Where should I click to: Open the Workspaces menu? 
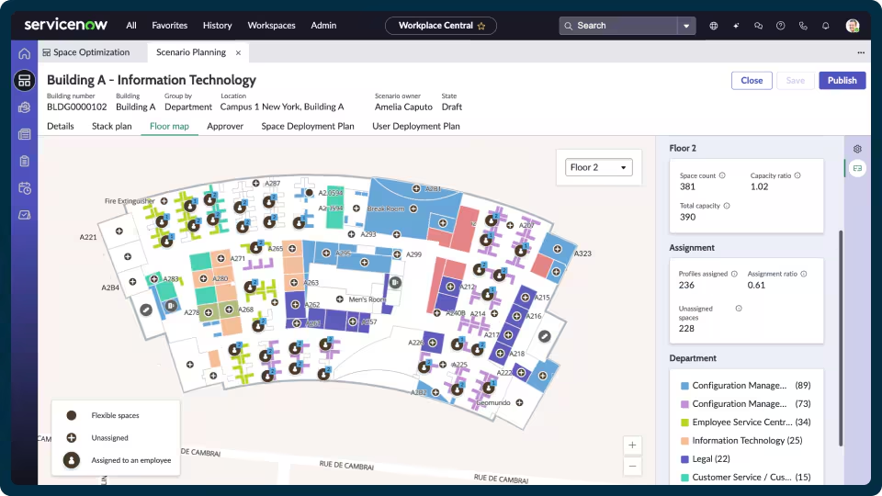pos(271,26)
